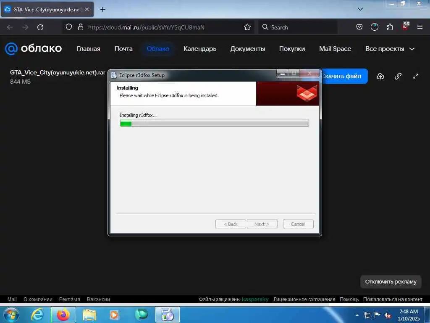Click the installation progress bar
The width and height of the screenshot is (430, 323).
215,123
